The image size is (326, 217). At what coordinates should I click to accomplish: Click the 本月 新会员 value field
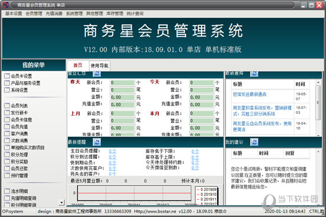(202, 113)
